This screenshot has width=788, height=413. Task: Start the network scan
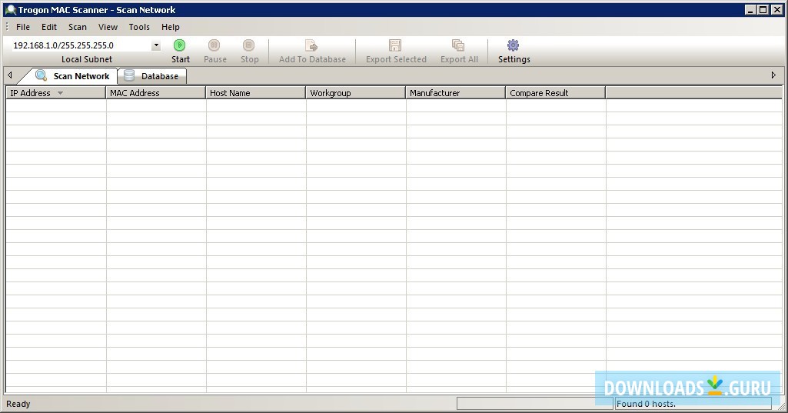(180, 52)
